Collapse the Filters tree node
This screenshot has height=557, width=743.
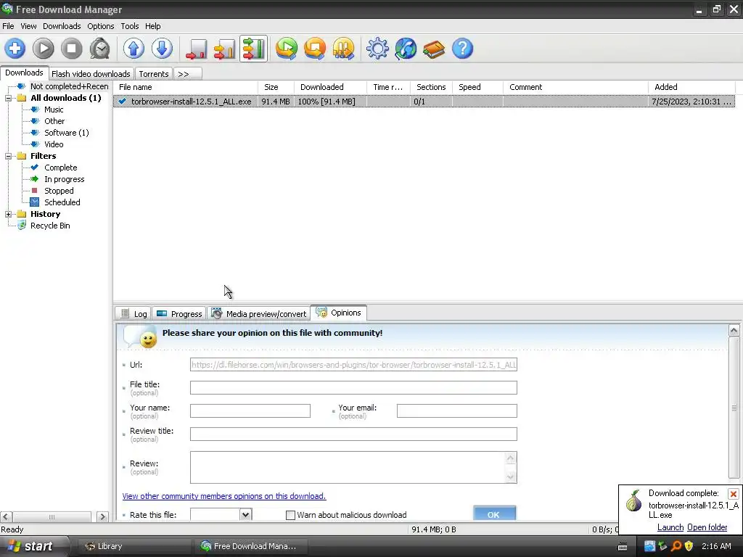8,156
